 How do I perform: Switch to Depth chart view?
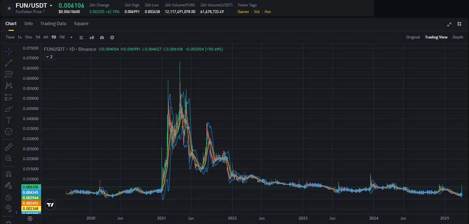458,37
